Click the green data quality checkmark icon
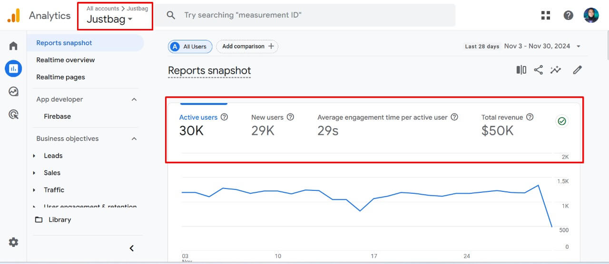The image size is (609, 264). coord(562,121)
